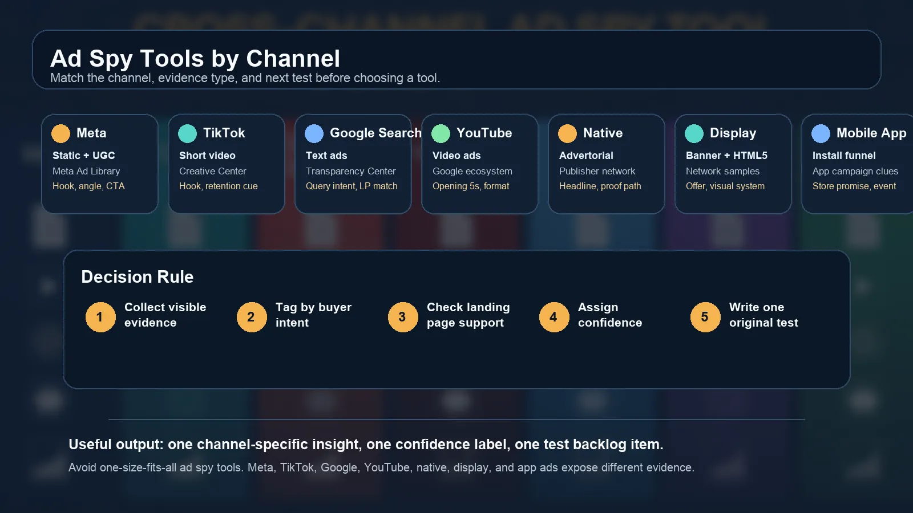913x513 pixels.
Task: Click the Useful output summary line
Action: pyautogui.click(x=366, y=445)
